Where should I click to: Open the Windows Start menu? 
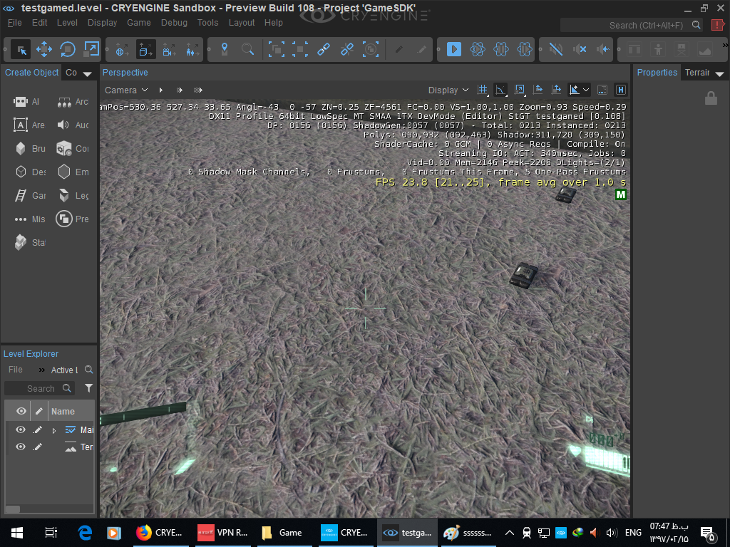pos(17,533)
